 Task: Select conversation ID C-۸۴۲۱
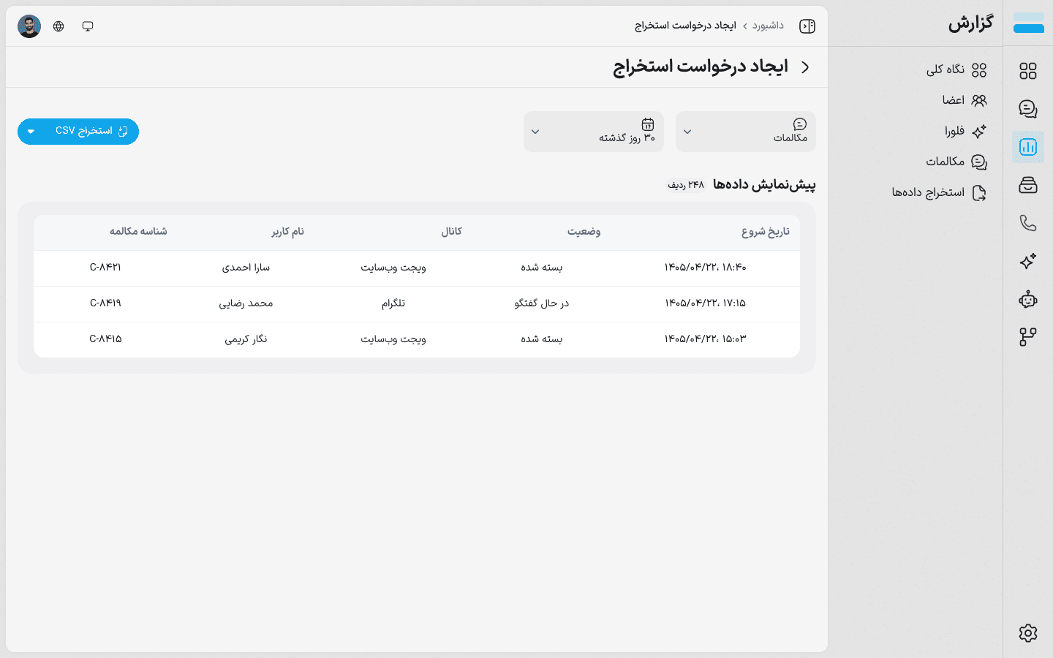point(105,268)
